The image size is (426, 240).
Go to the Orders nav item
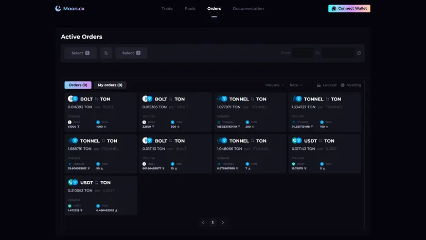click(214, 8)
